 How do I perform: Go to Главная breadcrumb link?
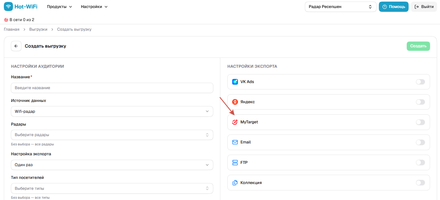pos(12,29)
